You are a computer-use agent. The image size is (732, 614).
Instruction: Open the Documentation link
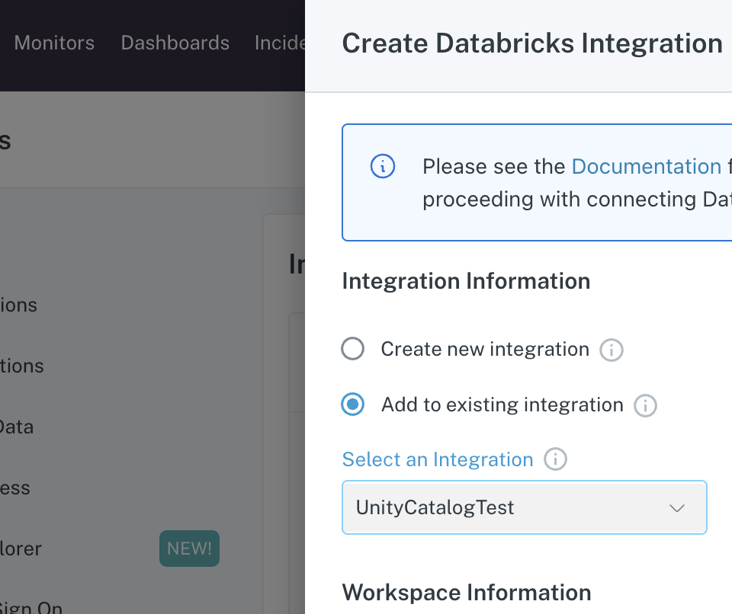646,166
